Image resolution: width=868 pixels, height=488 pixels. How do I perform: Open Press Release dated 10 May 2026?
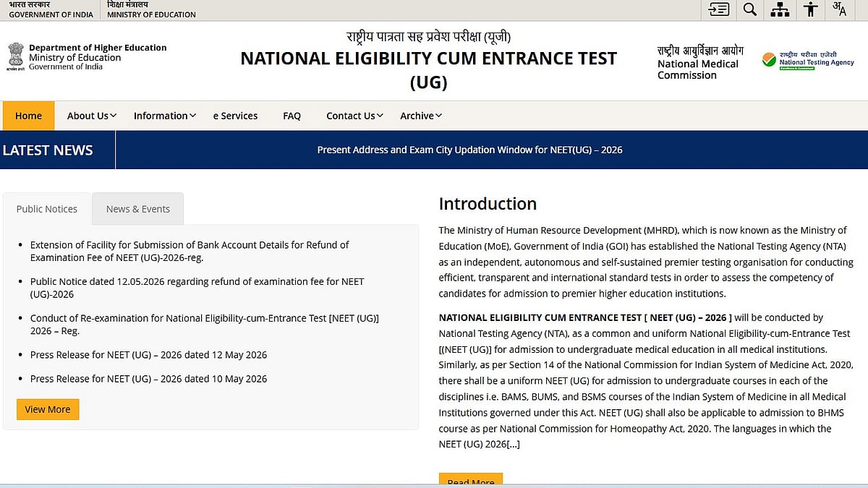click(148, 379)
